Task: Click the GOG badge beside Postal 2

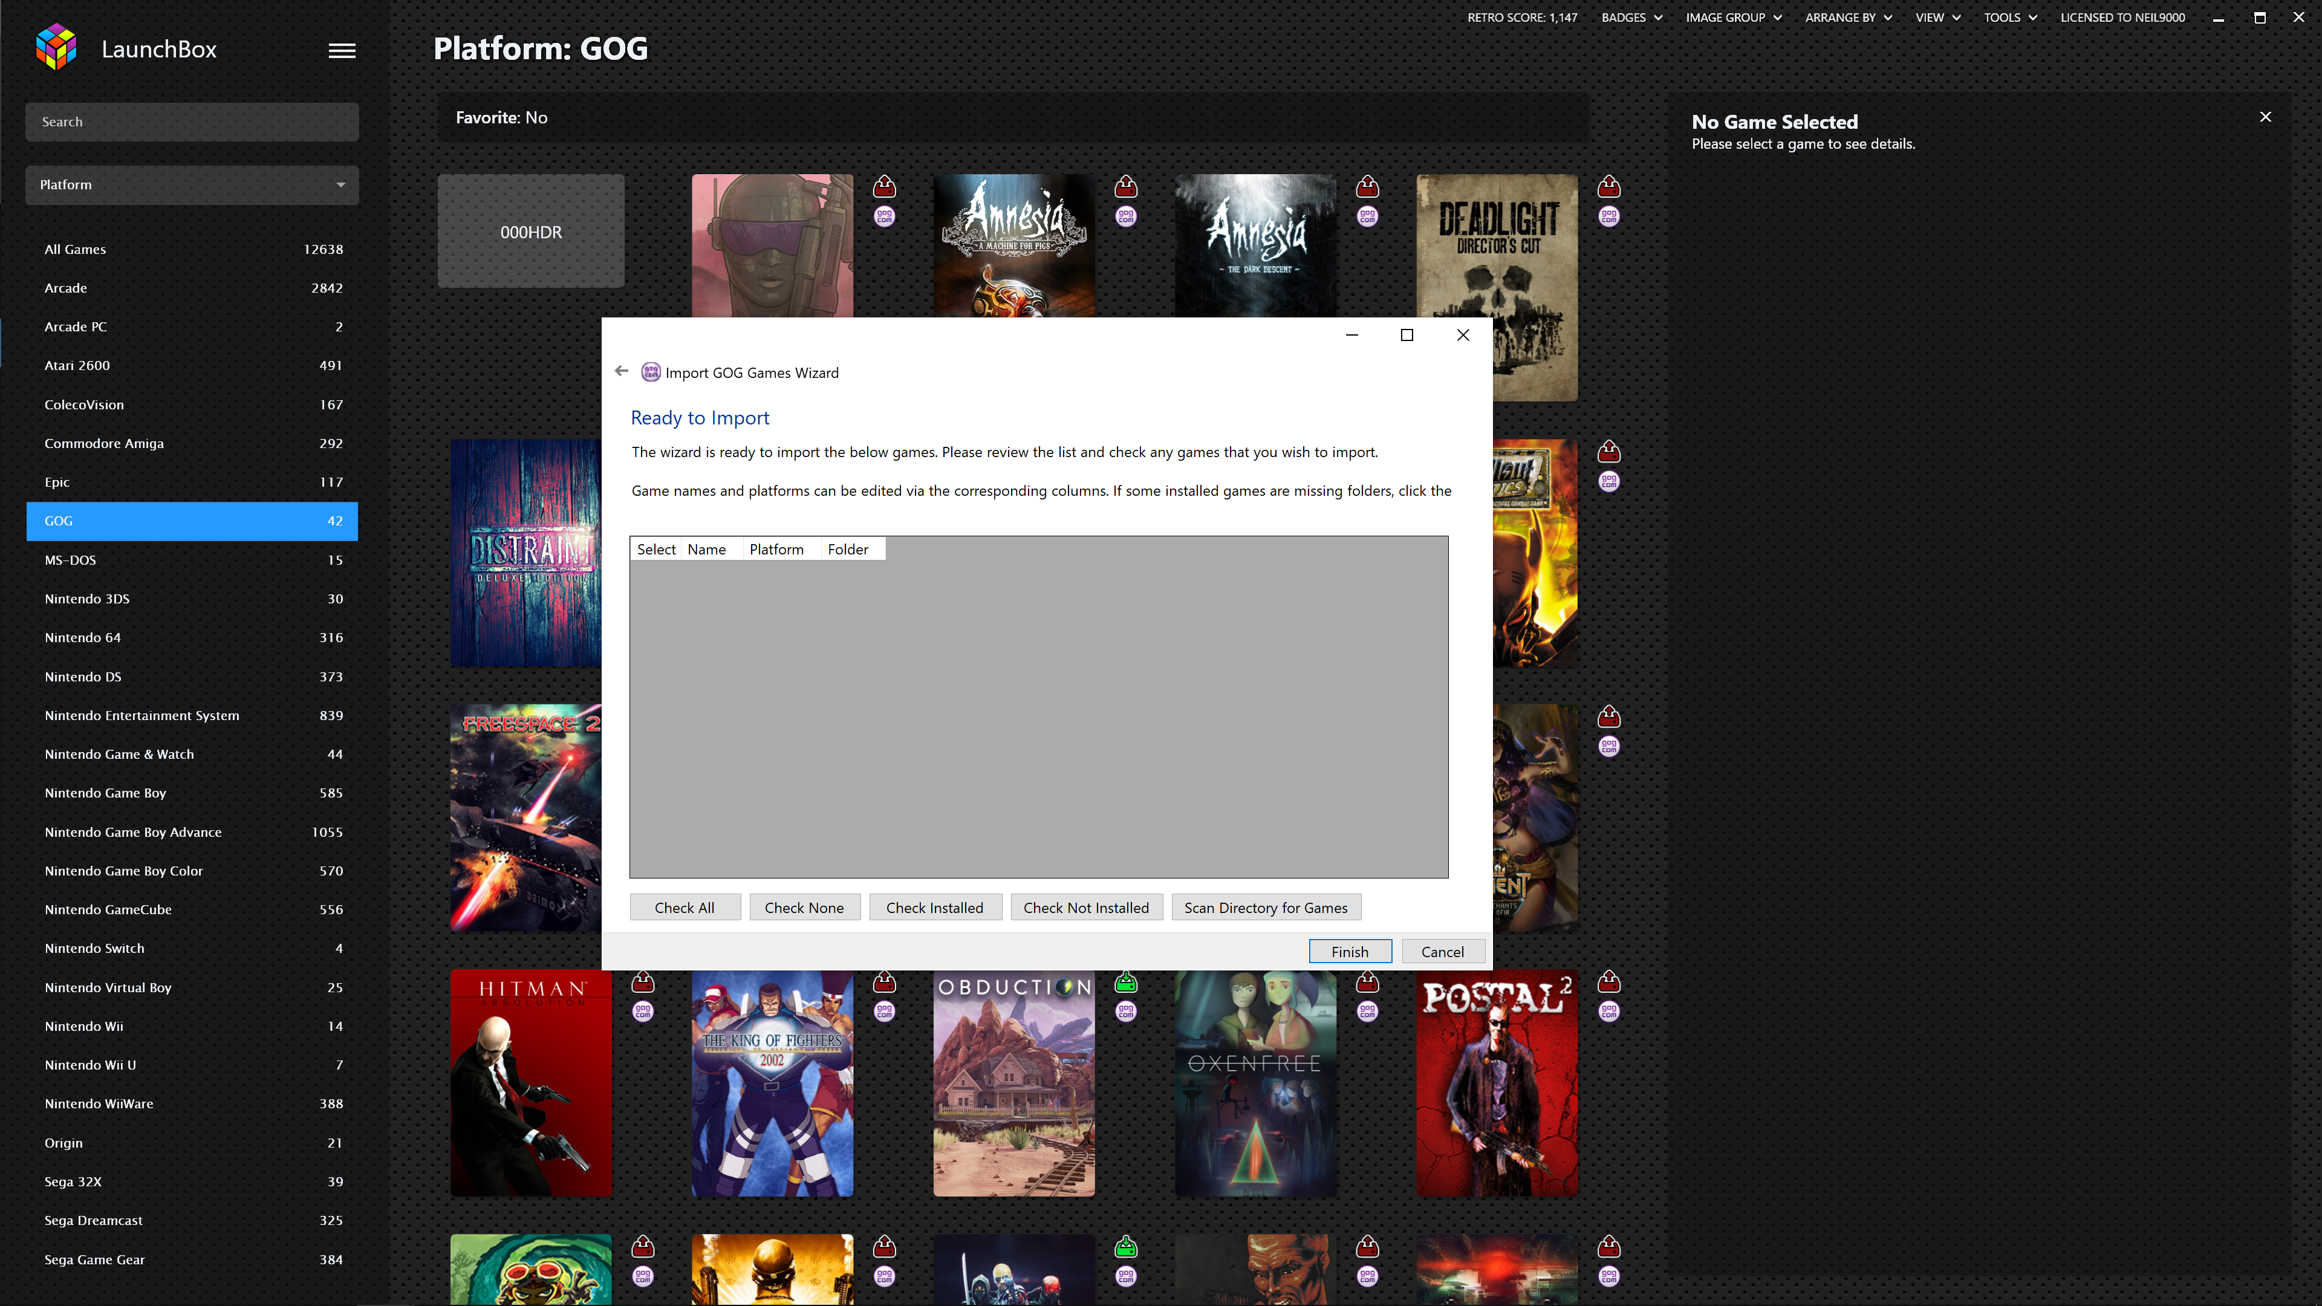Action: pyautogui.click(x=1609, y=1012)
